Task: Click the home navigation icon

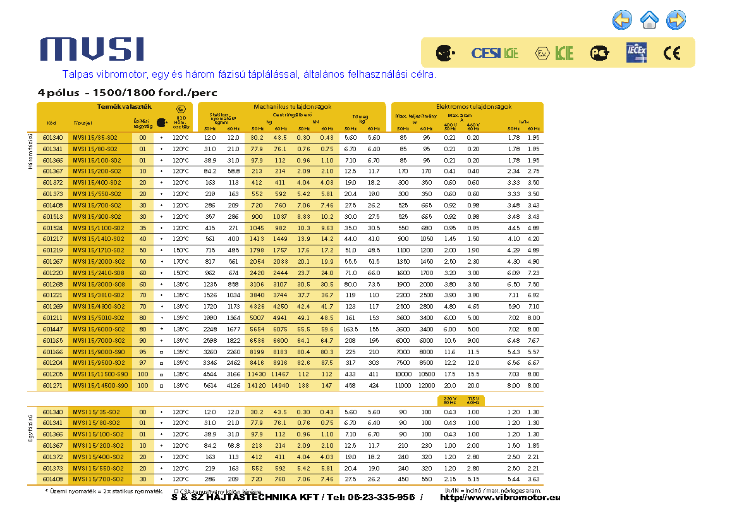Action: point(649,20)
